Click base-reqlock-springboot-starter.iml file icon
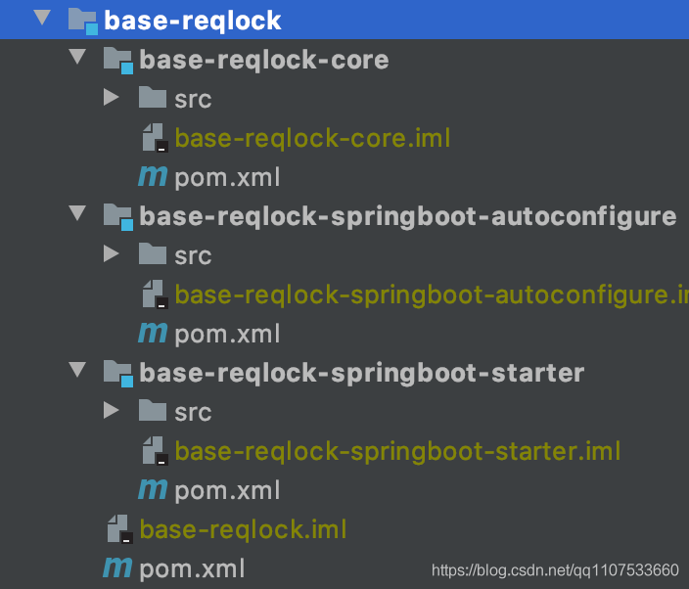The image size is (689, 589). pyautogui.click(x=156, y=451)
